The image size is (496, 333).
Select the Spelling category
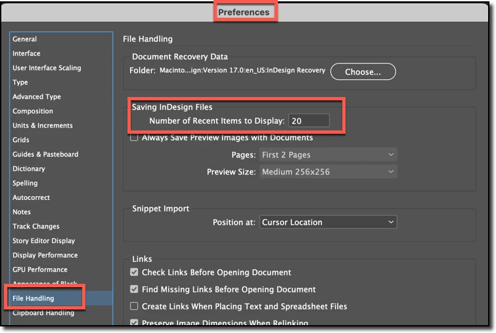25,183
